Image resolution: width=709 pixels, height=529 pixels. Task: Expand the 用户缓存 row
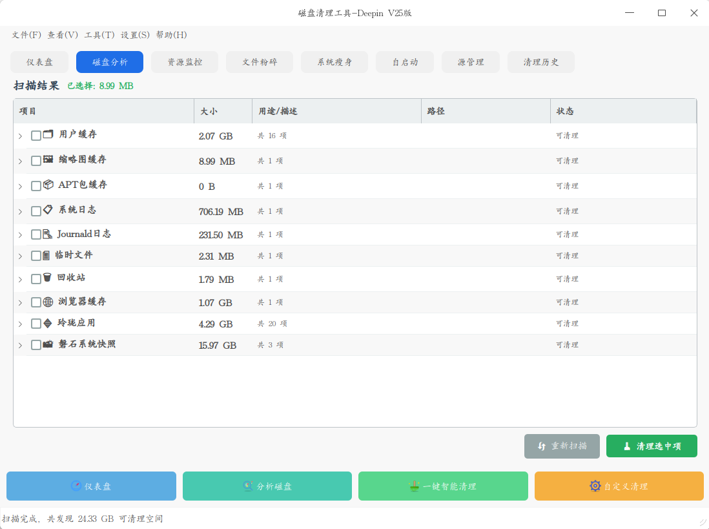[x=21, y=136]
